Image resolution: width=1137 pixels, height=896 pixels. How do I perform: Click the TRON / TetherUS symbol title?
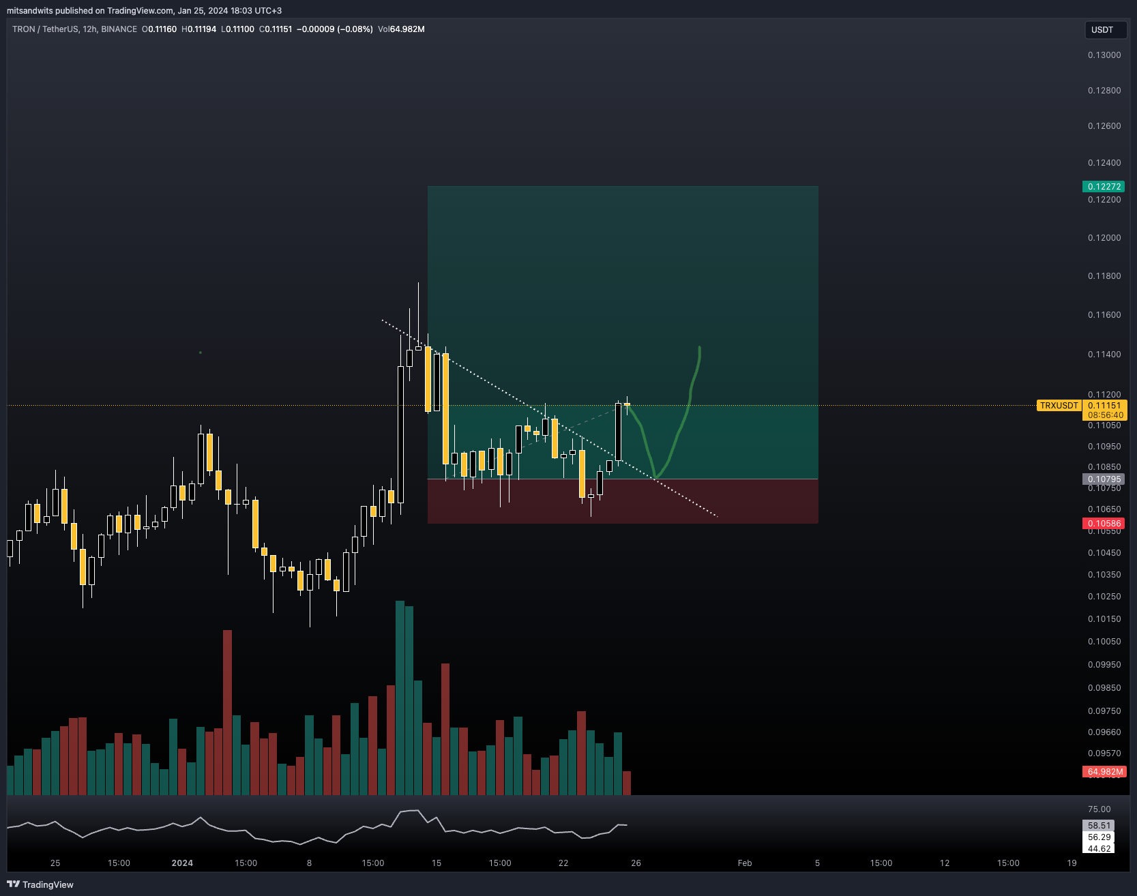pos(44,29)
